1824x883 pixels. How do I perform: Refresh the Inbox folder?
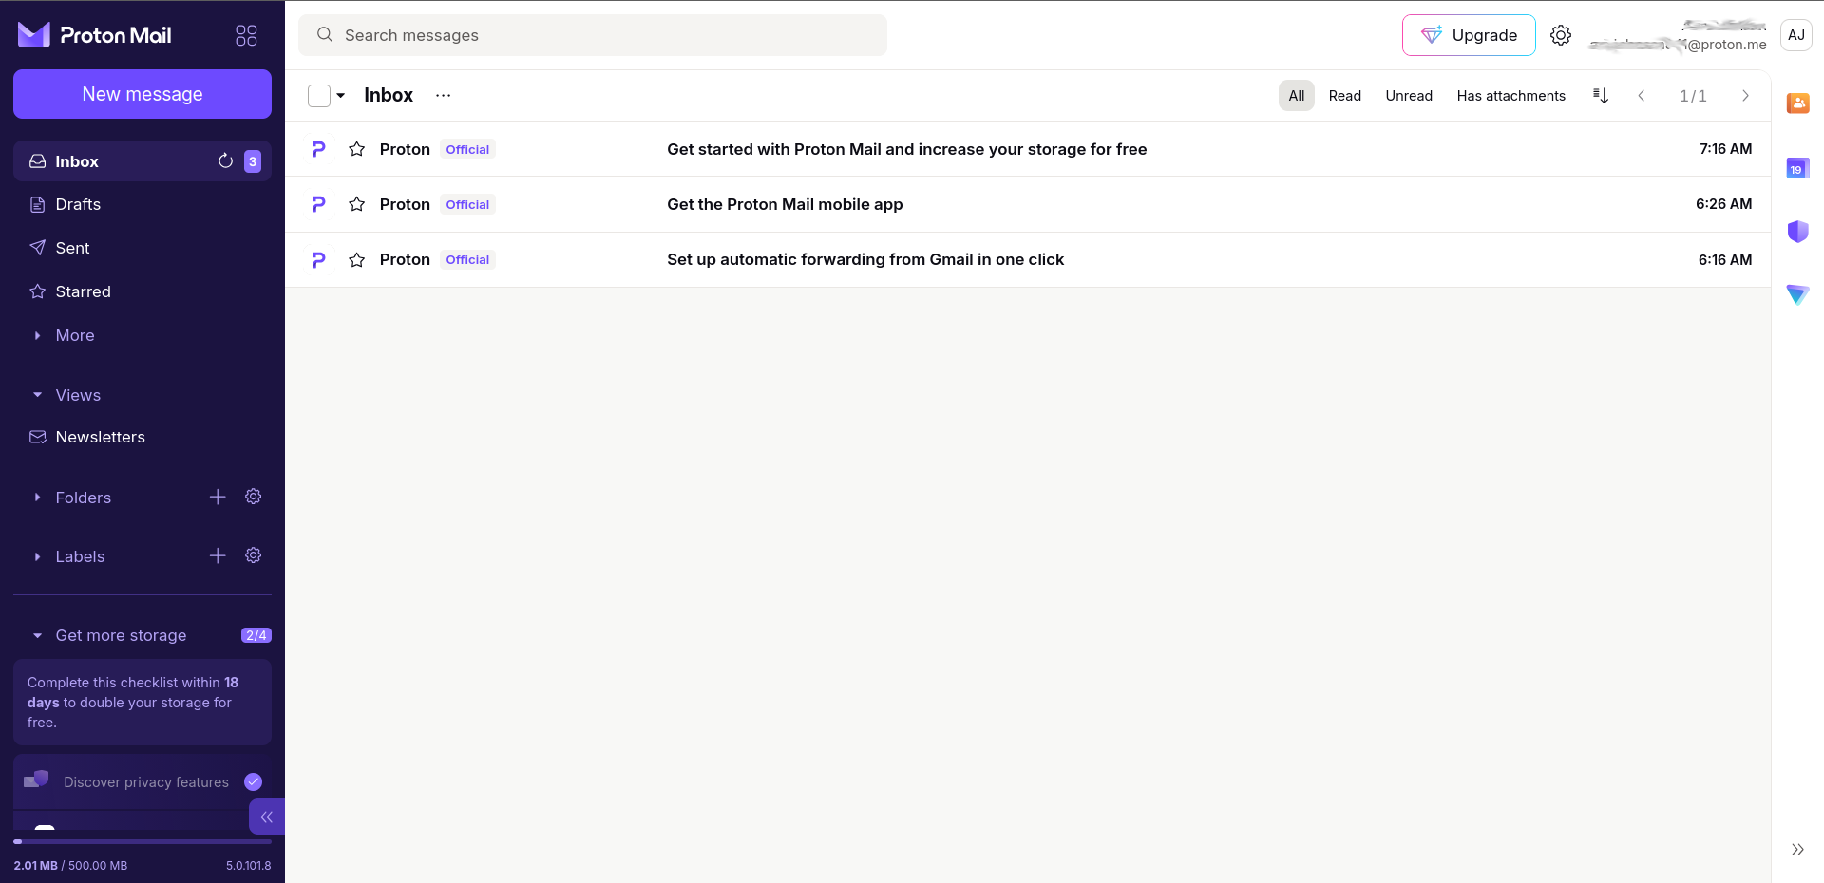[225, 161]
